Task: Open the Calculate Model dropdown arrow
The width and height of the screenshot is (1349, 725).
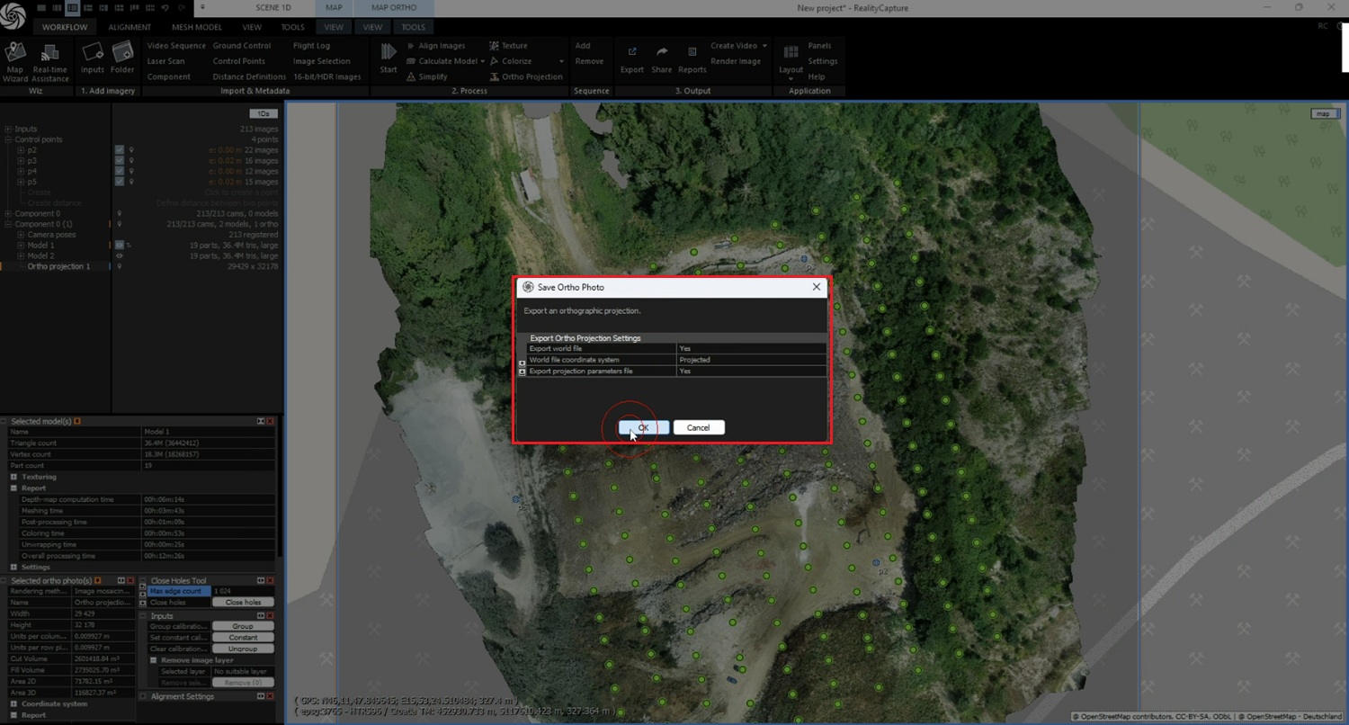Action: pos(483,61)
